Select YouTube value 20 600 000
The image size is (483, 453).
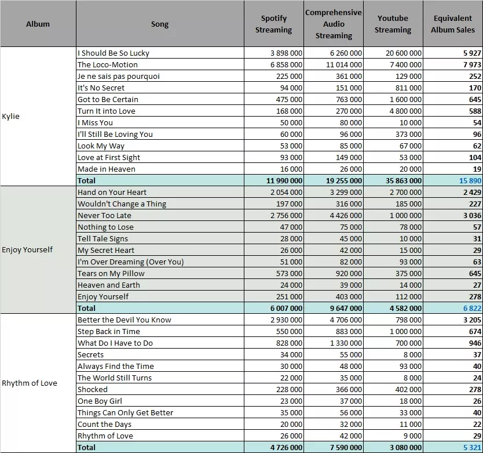point(393,53)
